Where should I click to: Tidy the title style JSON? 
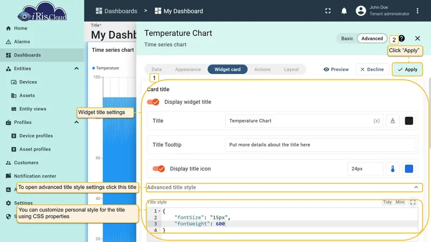pos(387,202)
